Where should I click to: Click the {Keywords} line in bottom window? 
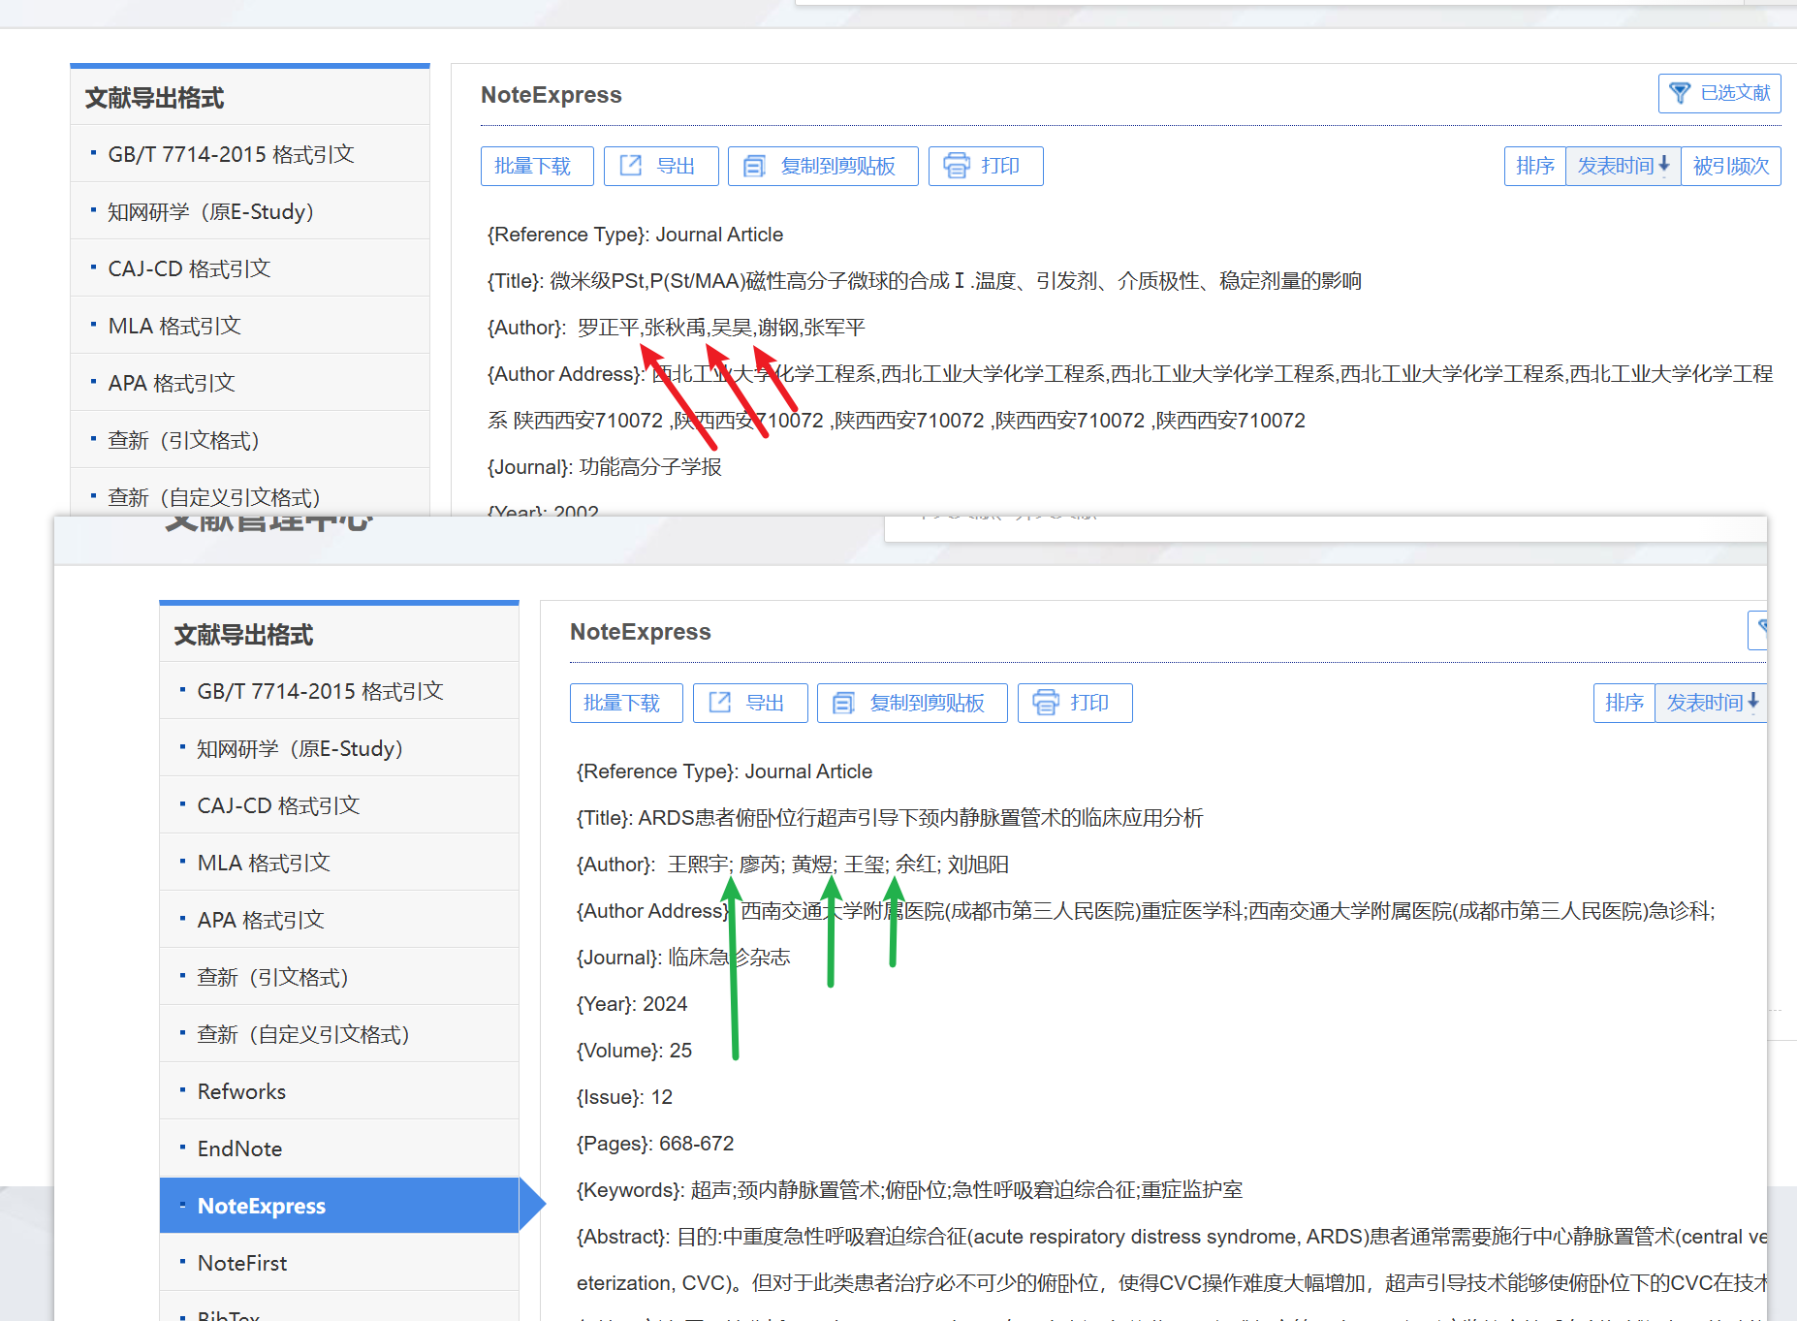909,1190
